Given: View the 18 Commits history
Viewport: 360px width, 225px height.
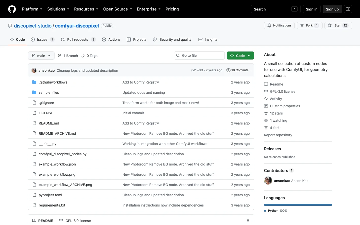Looking at the screenshot, I should [237, 70].
